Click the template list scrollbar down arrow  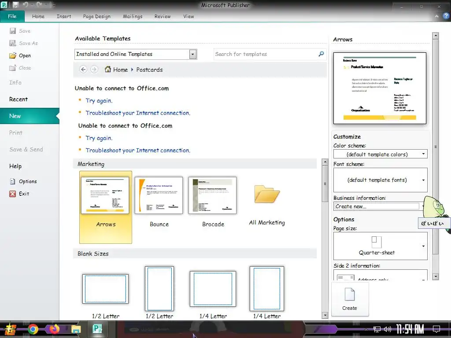pos(325,315)
